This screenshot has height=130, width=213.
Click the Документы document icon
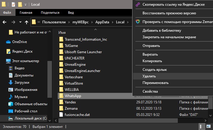tap(11, 75)
